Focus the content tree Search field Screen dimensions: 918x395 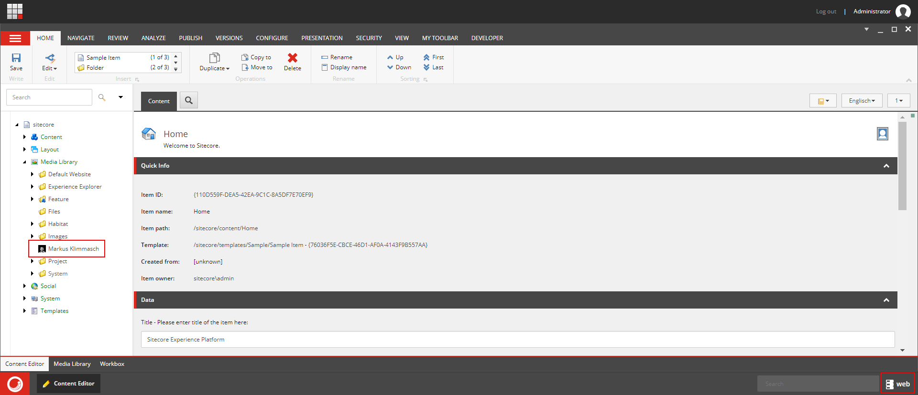[49, 97]
